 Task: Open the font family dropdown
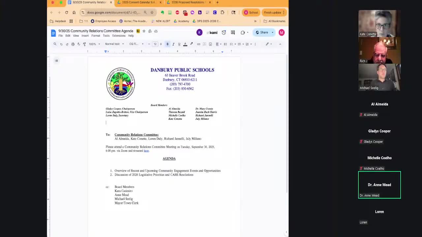click(x=136, y=44)
